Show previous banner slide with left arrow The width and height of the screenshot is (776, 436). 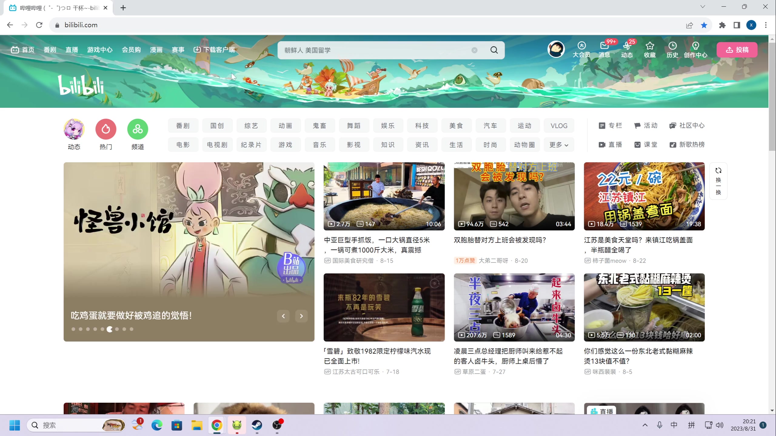(x=283, y=316)
